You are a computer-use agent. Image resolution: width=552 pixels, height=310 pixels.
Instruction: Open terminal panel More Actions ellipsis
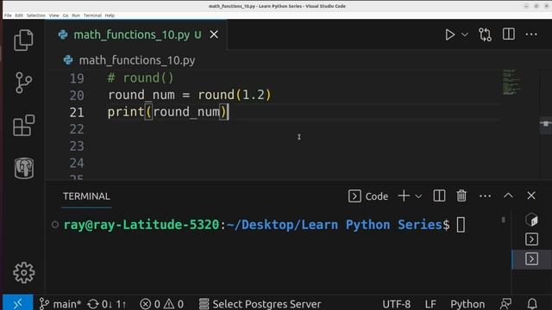point(485,196)
